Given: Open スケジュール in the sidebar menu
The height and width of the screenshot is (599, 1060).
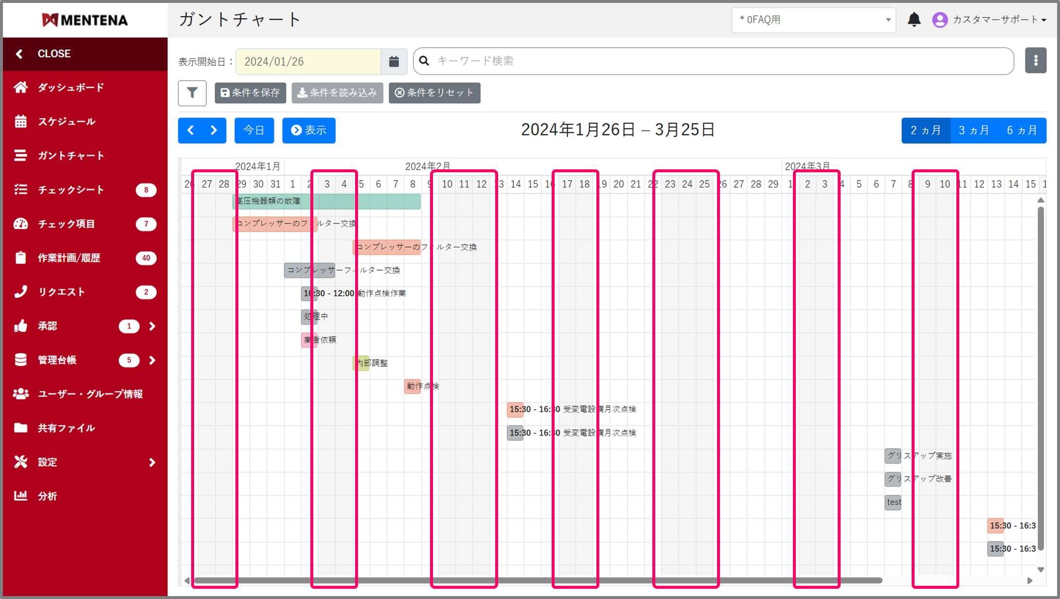Looking at the screenshot, I should [x=67, y=122].
